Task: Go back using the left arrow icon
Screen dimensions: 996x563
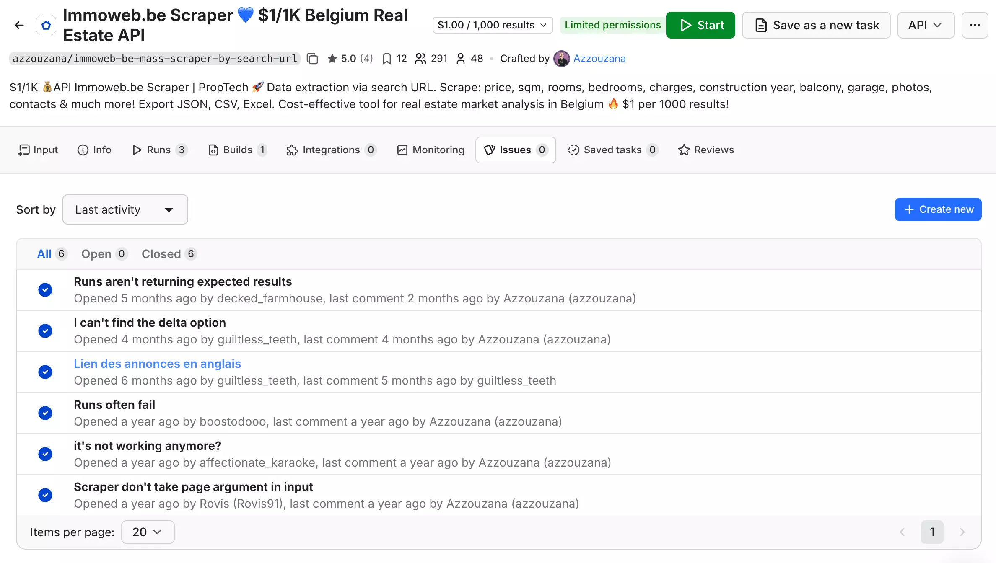Action: point(19,25)
